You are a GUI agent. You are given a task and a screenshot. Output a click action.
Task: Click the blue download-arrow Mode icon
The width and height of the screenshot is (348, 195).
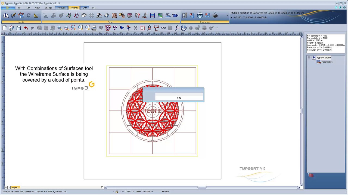click(x=5, y=15)
